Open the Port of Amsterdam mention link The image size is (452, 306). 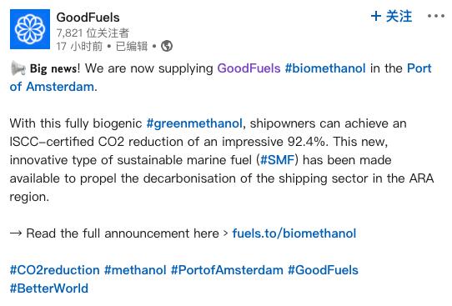(x=220, y=78)
